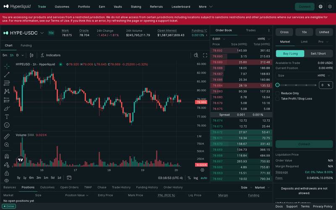
Task: Select the patterns drawing tool
Action: [7, 92]
